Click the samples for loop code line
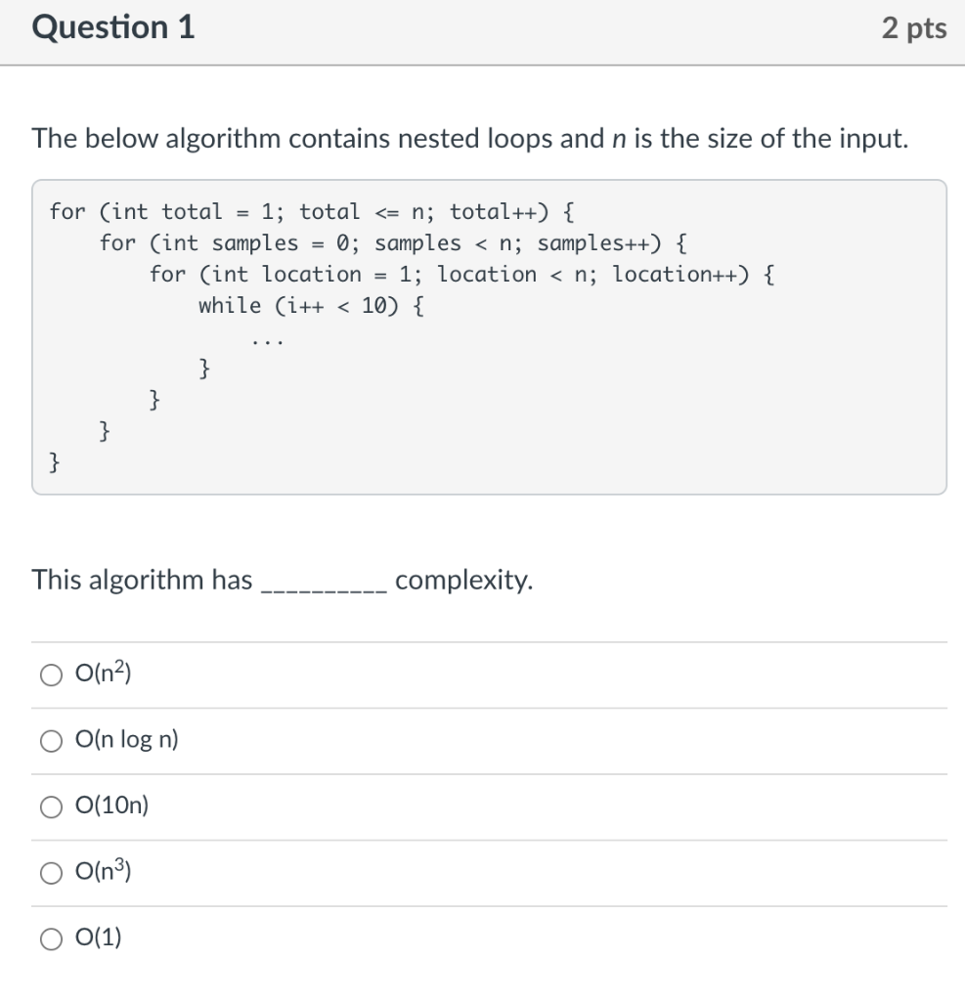The width and height of the screenshot is (965, 1001). [393, 243]
